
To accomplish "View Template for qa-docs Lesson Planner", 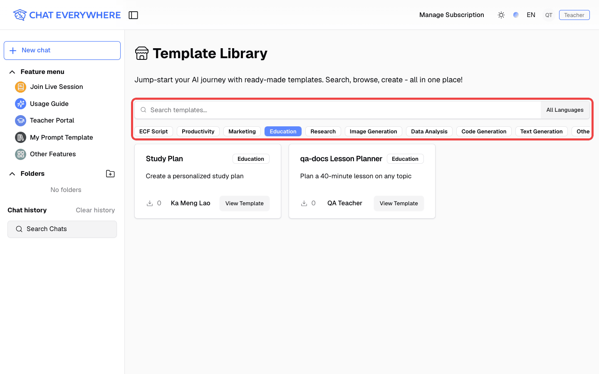I will pos(399,203).
